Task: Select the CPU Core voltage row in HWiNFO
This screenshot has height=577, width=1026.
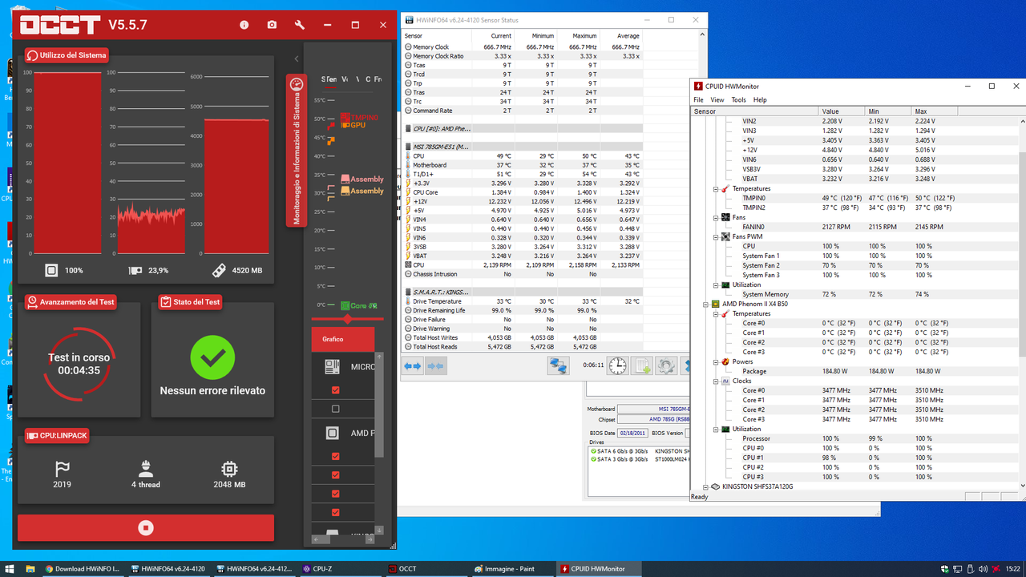Action: click(x=523, y=192)
